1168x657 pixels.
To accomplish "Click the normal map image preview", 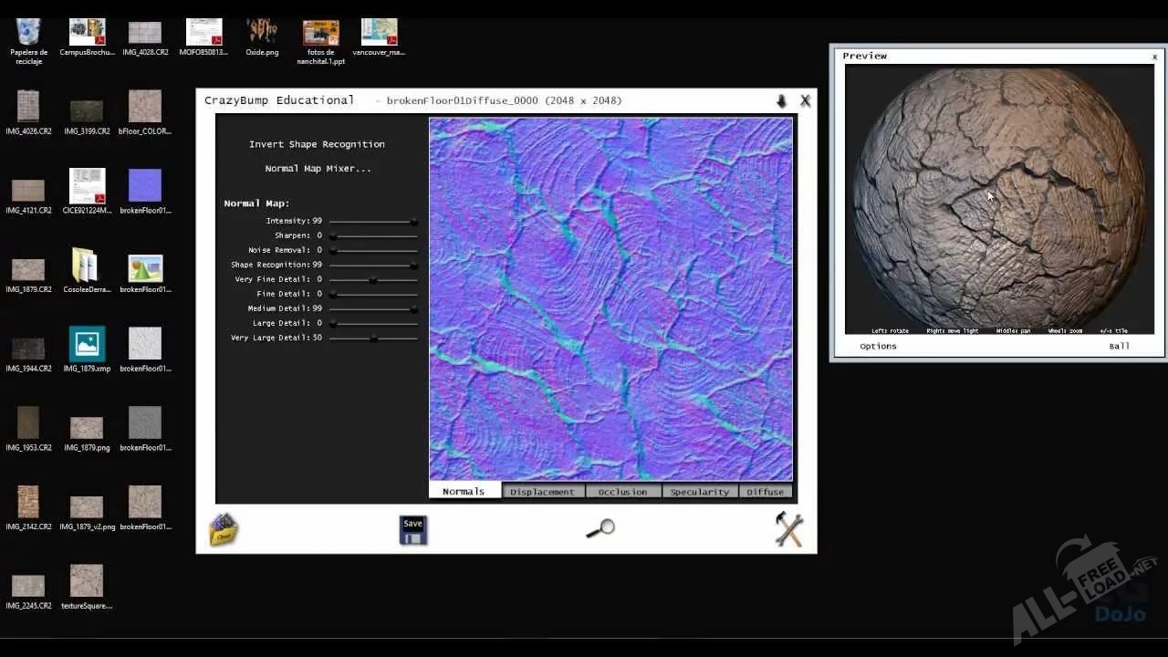I will pyautogui.click(x=610, y=298).
